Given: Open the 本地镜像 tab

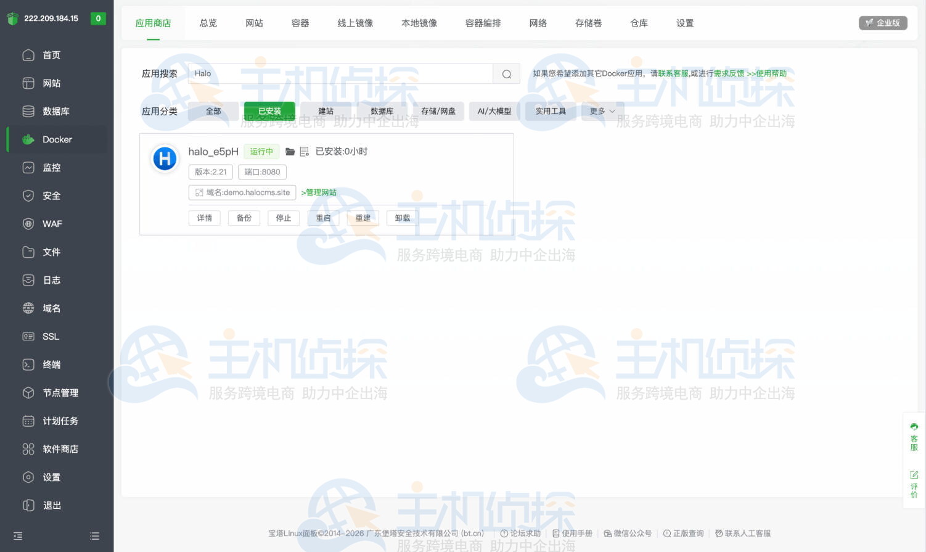Looking at the screenshot, I should coord(419,23).
